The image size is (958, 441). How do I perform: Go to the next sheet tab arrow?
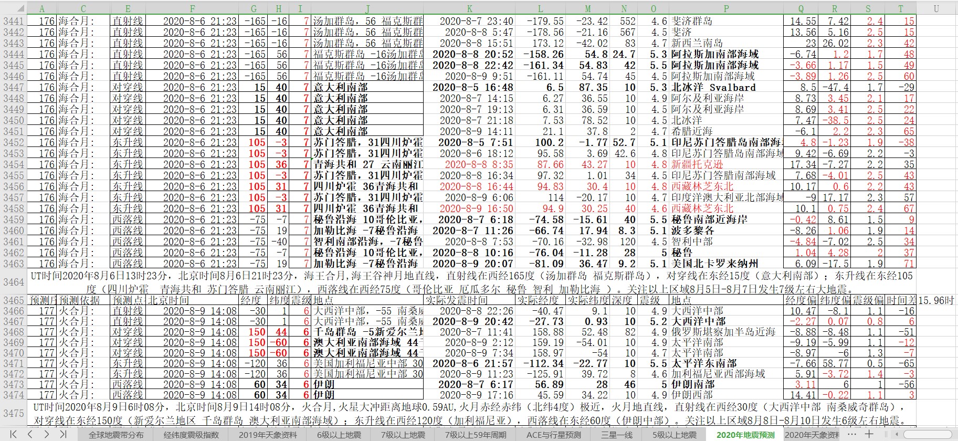[x=47, y=434]
